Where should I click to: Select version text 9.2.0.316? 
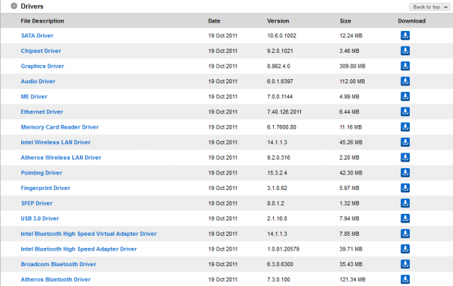pyautogui.click(x=278, y=157)
